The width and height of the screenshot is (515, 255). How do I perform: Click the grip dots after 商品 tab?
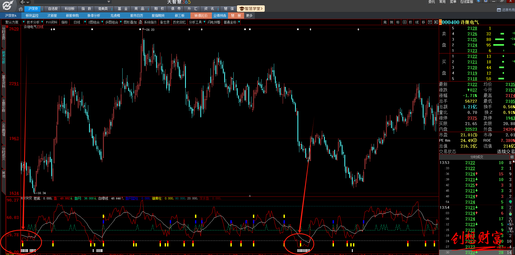[148, 9]
